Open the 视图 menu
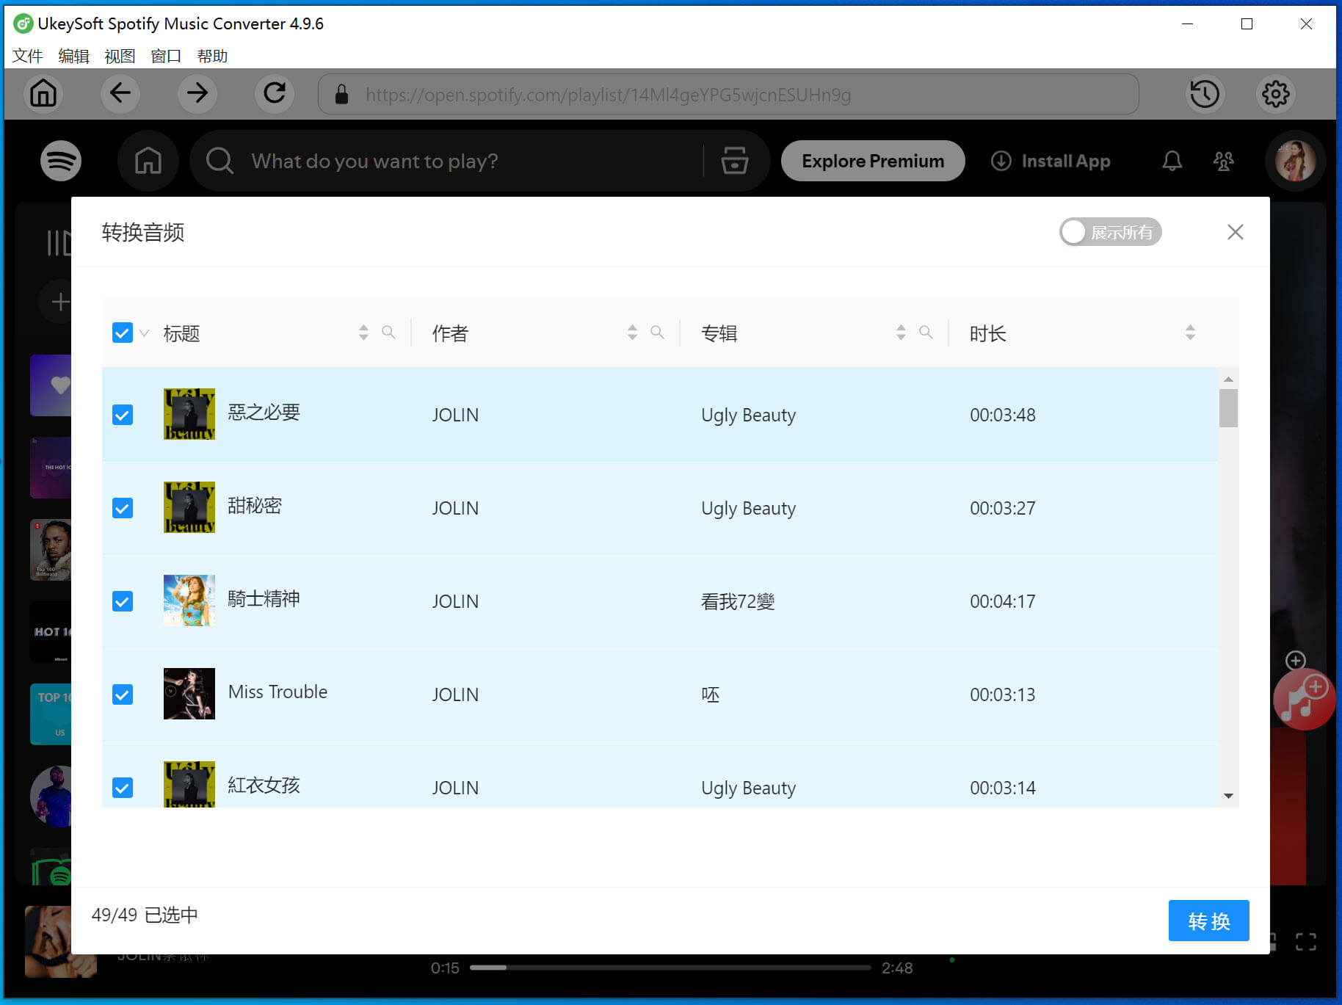1342x1005 pixels. pyautogui.click(x=120, y=56)
